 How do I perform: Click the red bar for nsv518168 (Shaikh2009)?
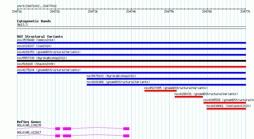click(131, 67)
